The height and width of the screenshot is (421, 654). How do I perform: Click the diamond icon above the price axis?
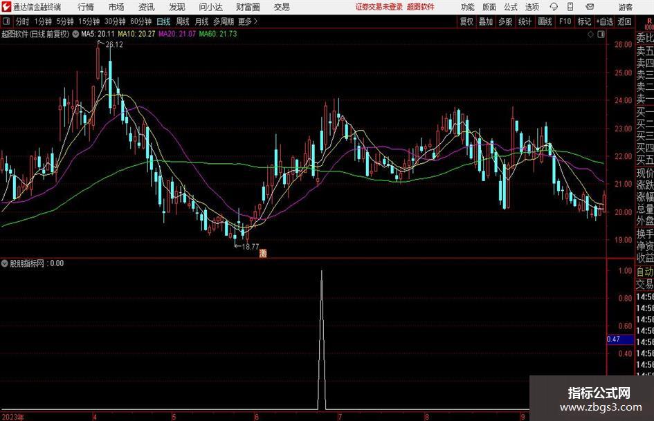(x=590, y=35)
